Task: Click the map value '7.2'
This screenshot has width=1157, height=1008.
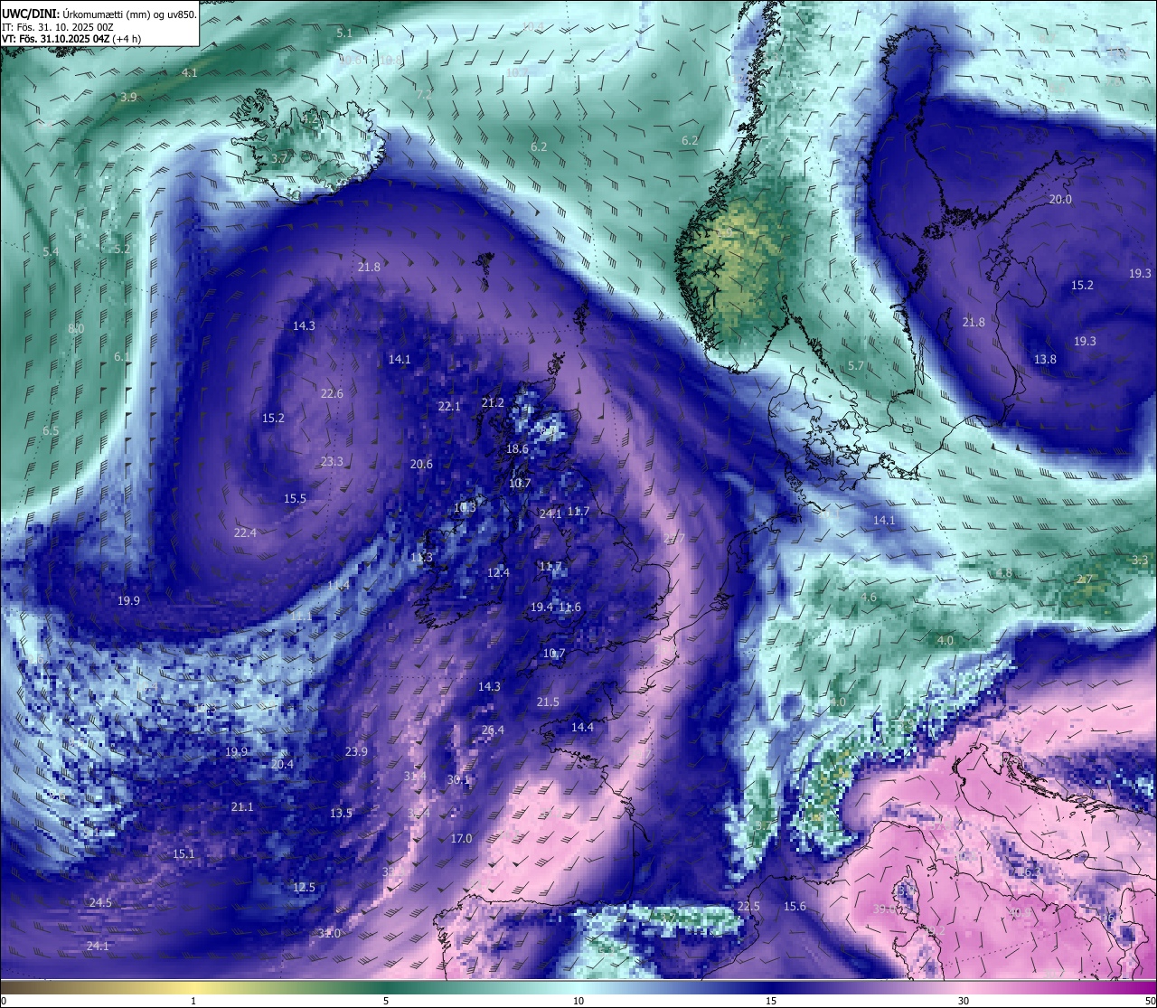Action: (424, 94)
